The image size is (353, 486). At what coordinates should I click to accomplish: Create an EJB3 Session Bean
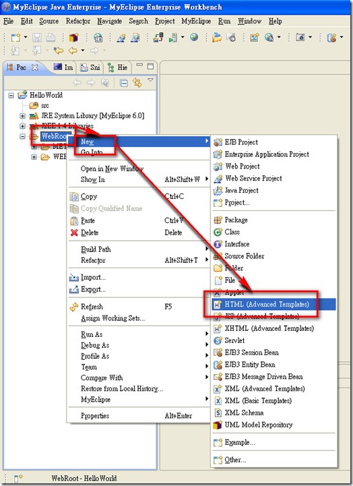[x=274, y=353]
